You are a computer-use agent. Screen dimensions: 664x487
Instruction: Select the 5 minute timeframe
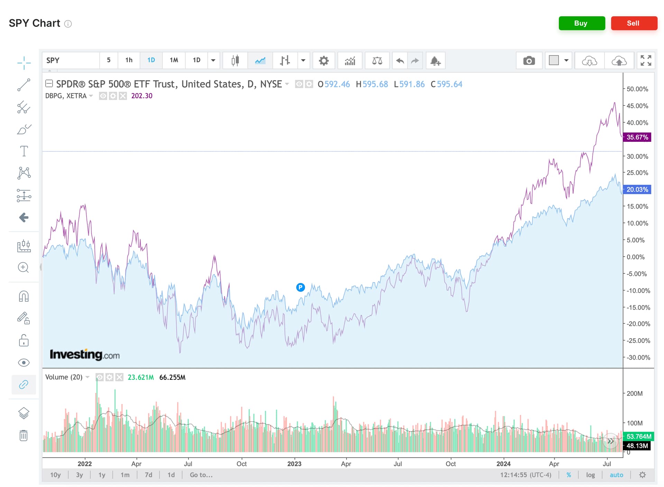pos(109,61)
